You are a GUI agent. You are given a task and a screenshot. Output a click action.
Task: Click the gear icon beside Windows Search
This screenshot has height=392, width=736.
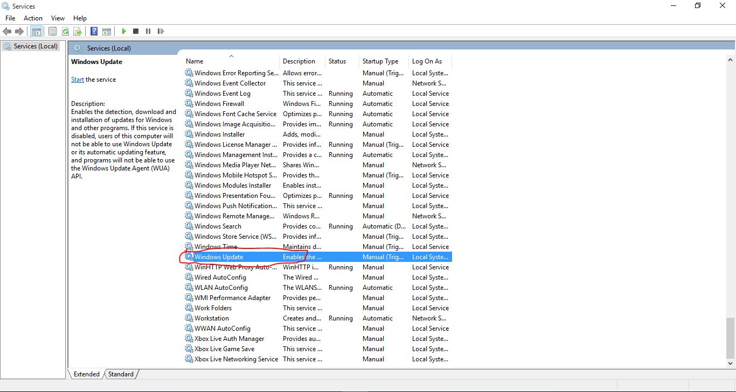click(189, 226)
